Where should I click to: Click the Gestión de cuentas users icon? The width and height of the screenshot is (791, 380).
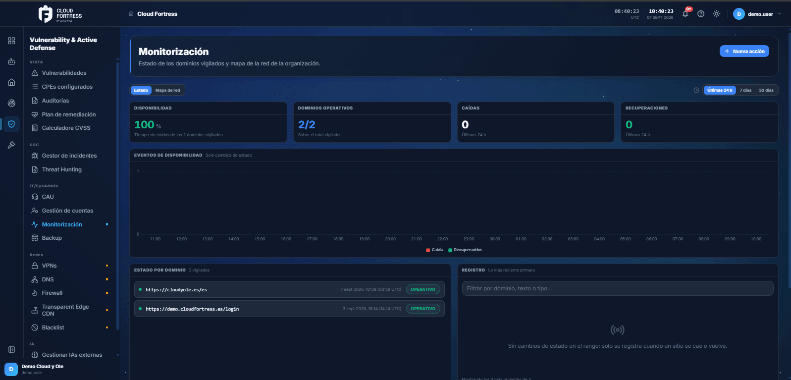point(35,211)
